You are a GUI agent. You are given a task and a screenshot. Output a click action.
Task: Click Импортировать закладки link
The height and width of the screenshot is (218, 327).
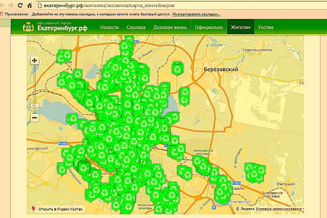[x=199, y=14]
